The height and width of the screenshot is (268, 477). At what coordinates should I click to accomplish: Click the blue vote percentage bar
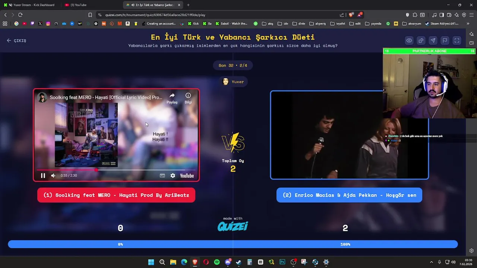(233, 244)
